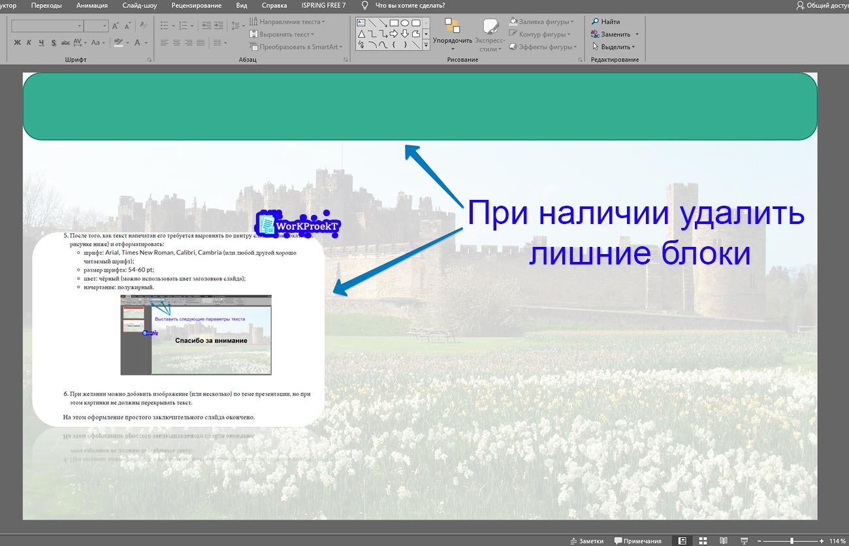Toggle Примечания comments pane

tap(637, 541)
